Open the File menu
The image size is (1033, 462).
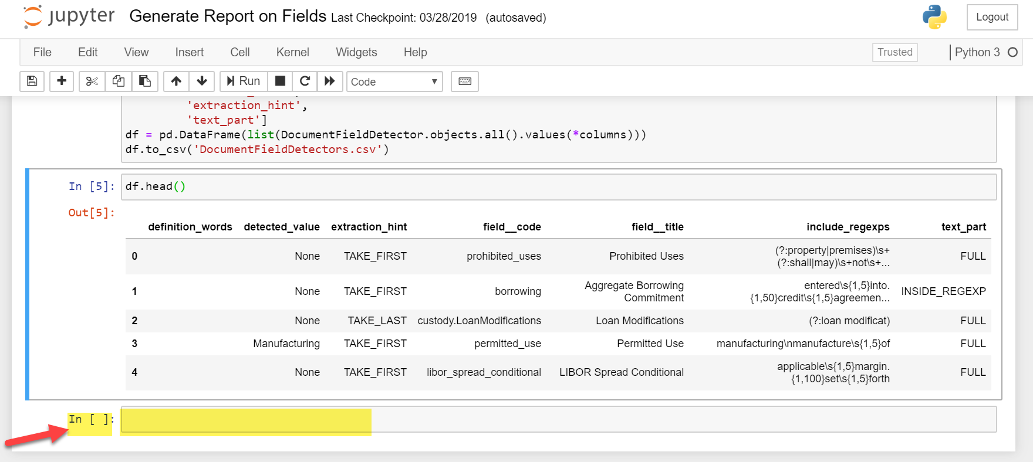pyautogui.click(x=42, y=52)
